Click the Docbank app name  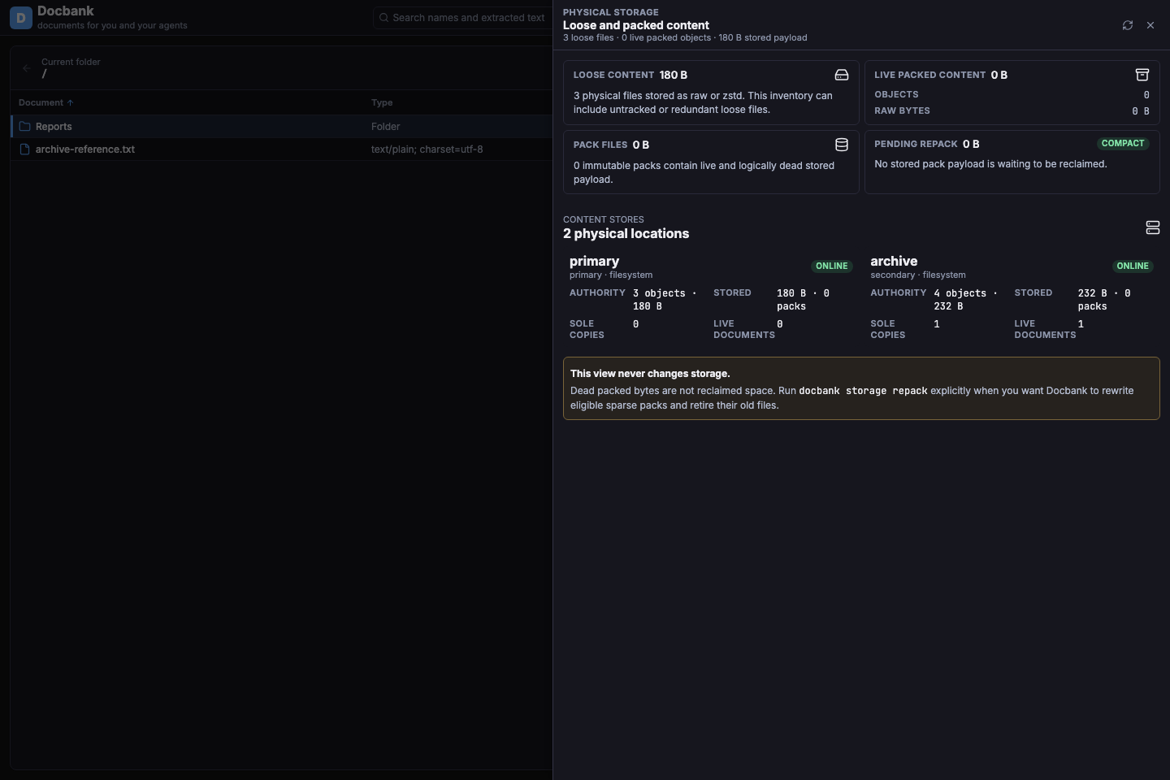pos(66,11)
